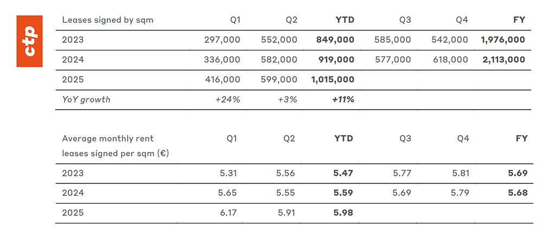Click the 5.98 YTD rent for 2025

tap(343, 213)
